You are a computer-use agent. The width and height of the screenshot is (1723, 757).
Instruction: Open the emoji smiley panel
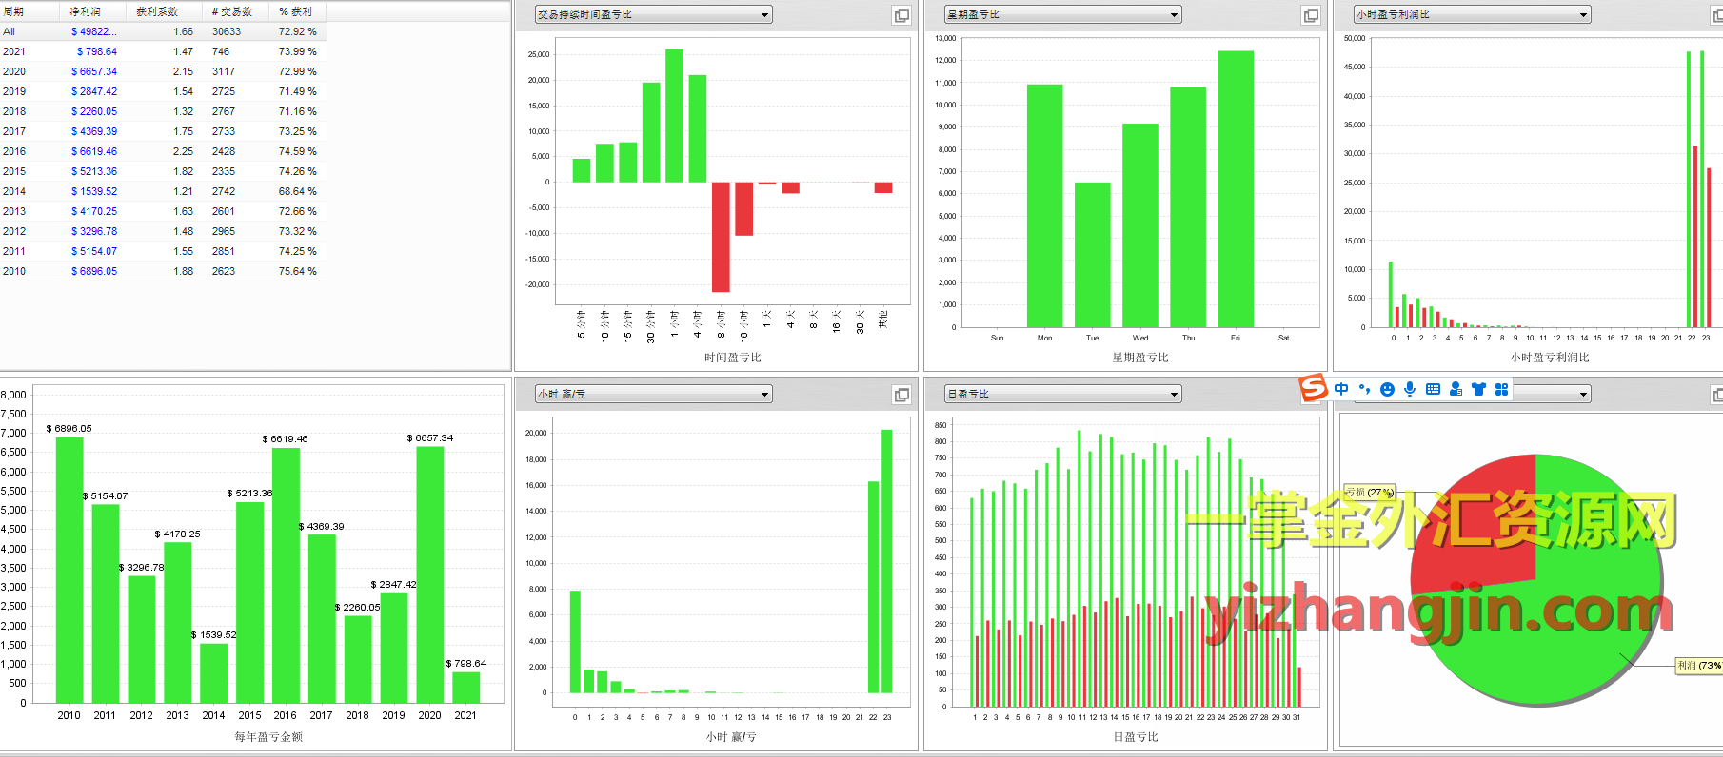[x=1387, y=389]
